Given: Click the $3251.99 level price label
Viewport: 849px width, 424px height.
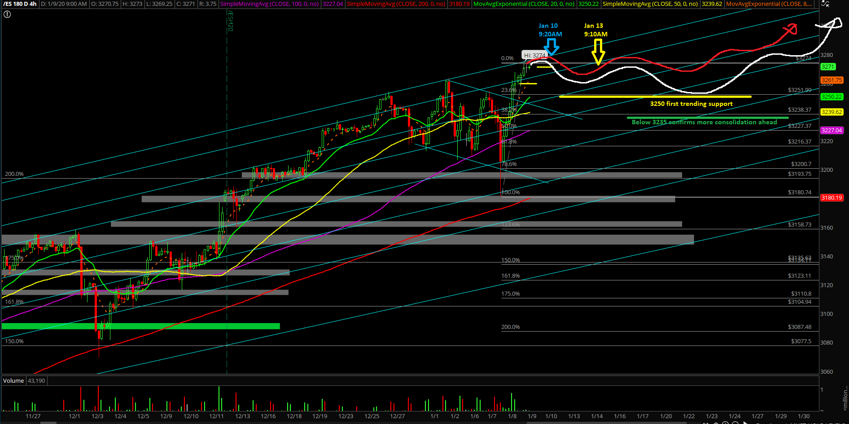Looking at the screenshot, I should pyautogui.click(x=800, y=90).
